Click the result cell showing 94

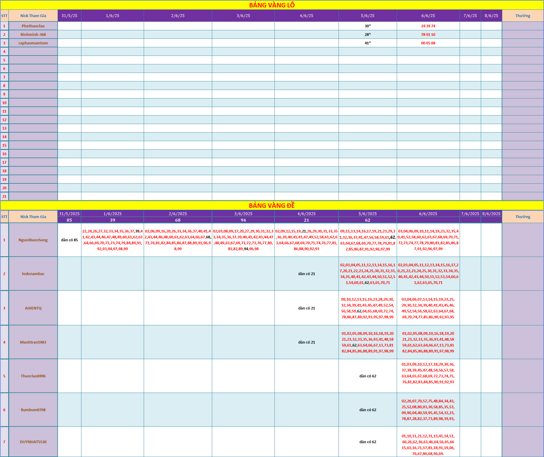click(243, 220)
